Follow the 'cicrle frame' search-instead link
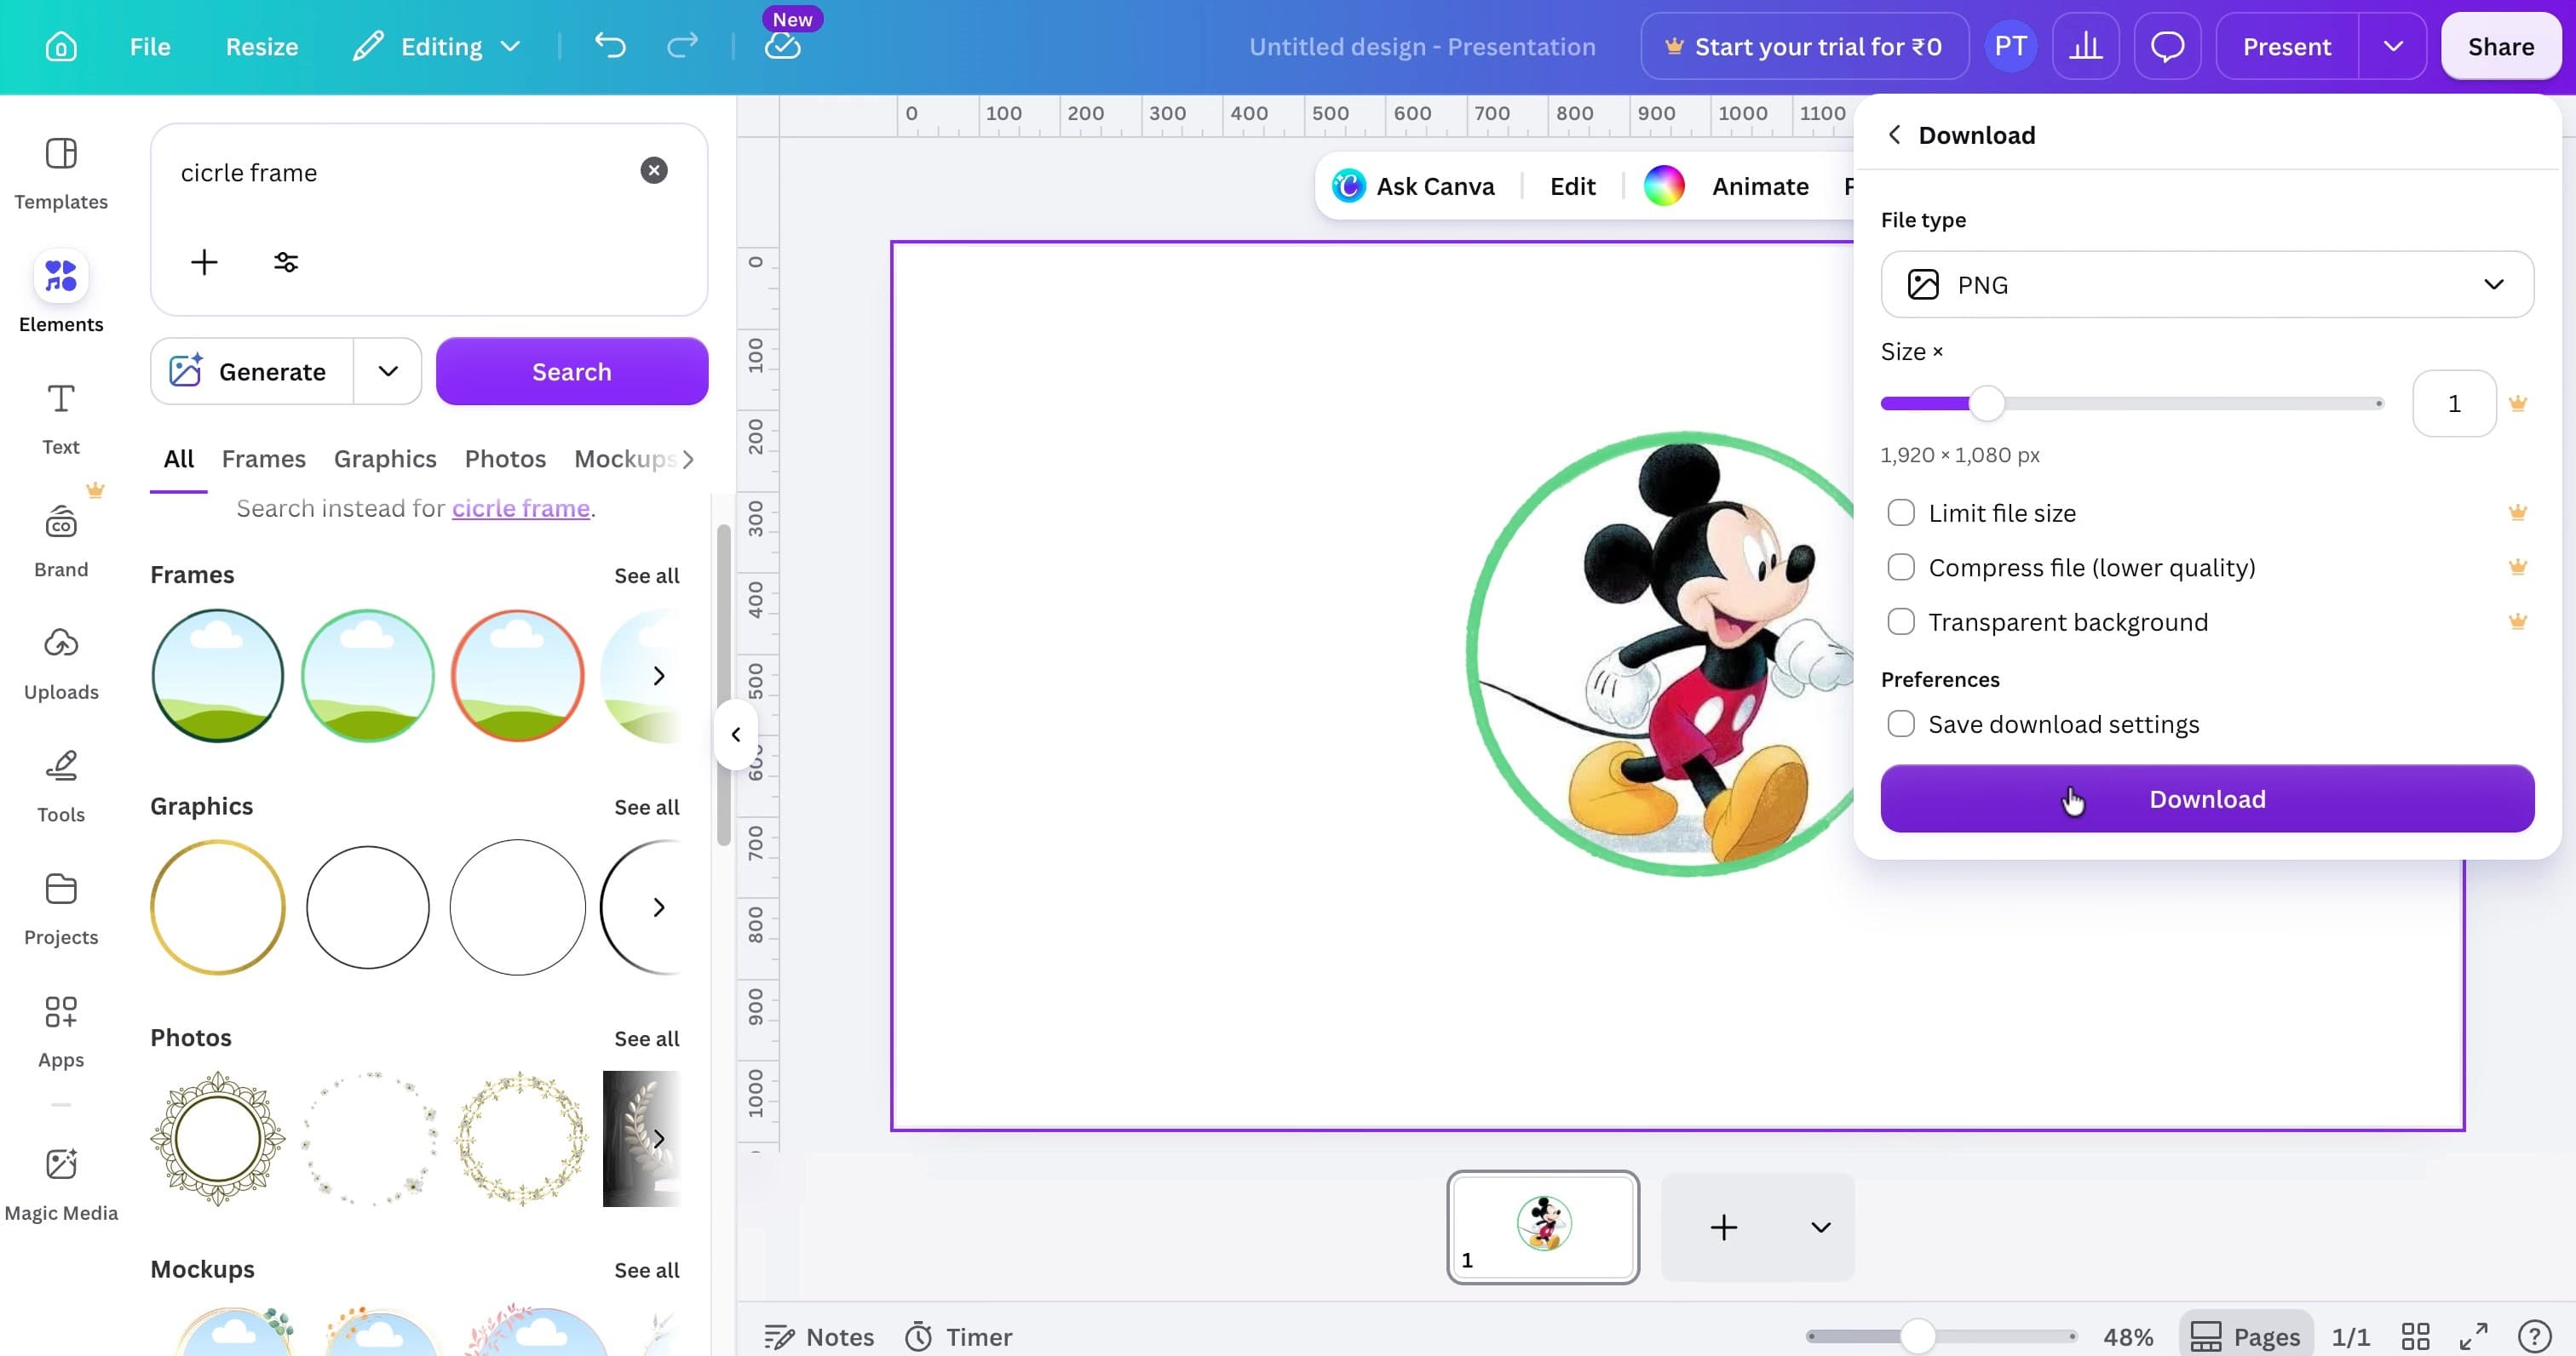Image resolution: width=2576 pixels, height=1356 pixels. pyautogui.click(x=520, y=509)
